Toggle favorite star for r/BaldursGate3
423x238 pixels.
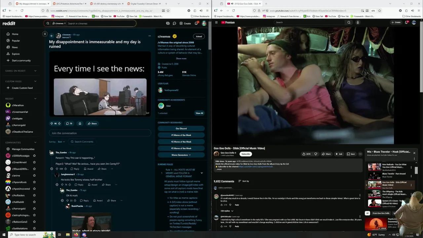pyautogui.click(x=34, y=222)
